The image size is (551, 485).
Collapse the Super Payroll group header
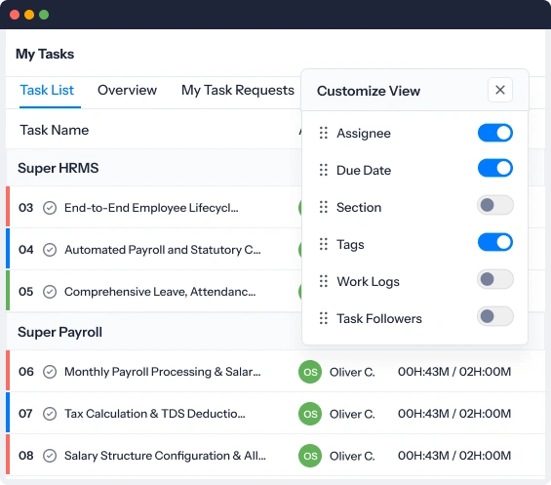(59, 332)
